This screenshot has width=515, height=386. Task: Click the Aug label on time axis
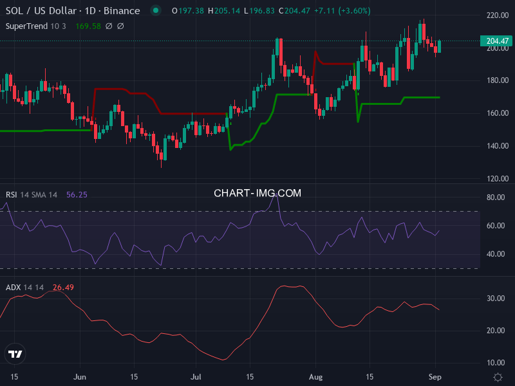click(x=315, y=376)
